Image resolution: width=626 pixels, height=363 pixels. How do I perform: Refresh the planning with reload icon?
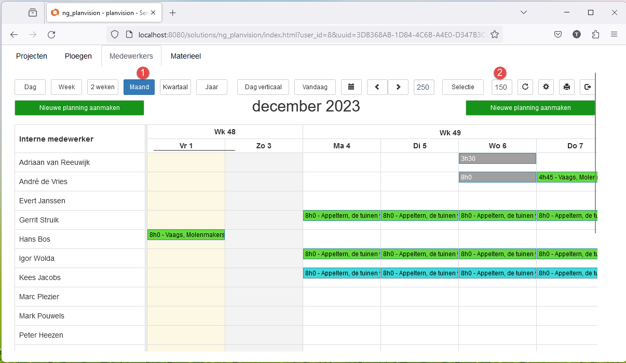point(525,87)
